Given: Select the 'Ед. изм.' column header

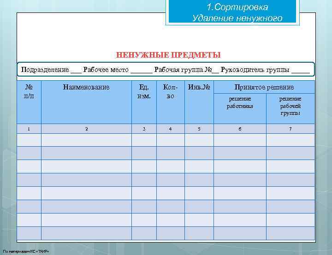Looking at the screenshot, I should (144, 102).
